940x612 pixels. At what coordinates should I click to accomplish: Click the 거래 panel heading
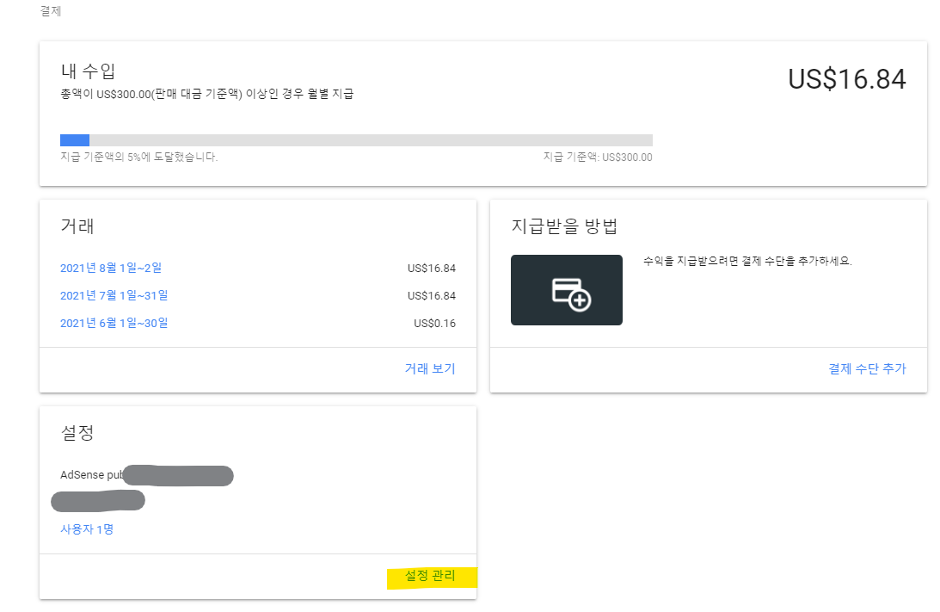point(77,226)
